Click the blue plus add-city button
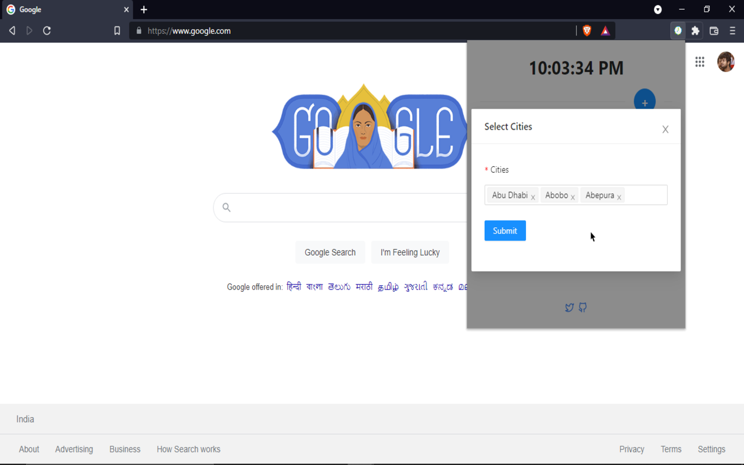The image size is (744, 465). (645, 101)
